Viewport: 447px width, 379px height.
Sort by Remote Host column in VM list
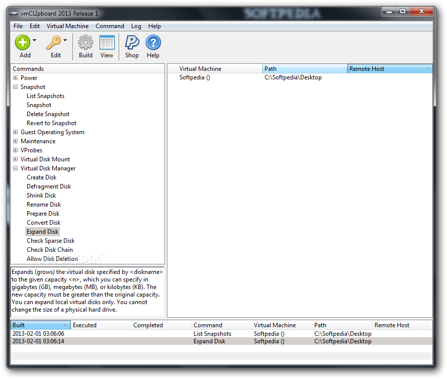click(390, 69)
